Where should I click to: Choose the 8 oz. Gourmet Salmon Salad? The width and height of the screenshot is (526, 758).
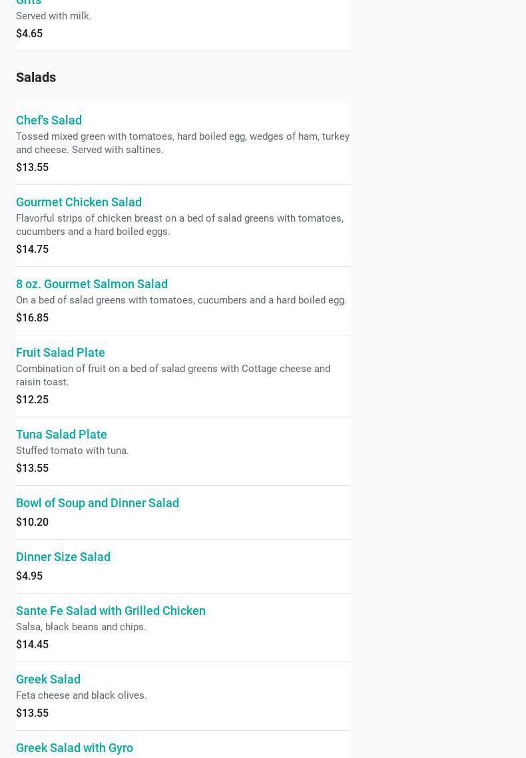(92, 284)
